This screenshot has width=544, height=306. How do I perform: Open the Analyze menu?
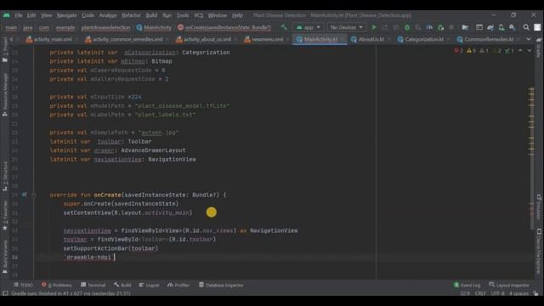pyautogui.click(x=108, y=15)
